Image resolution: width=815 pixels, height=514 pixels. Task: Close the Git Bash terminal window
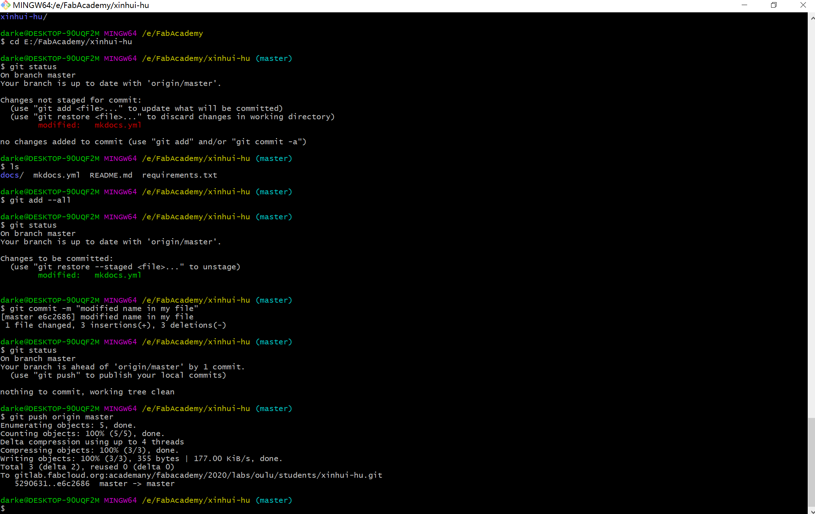(803, 5)
